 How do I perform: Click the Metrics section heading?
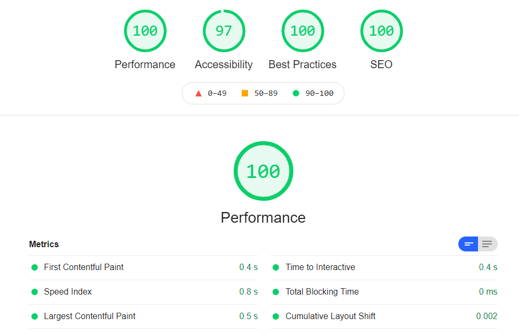(44, 244)
